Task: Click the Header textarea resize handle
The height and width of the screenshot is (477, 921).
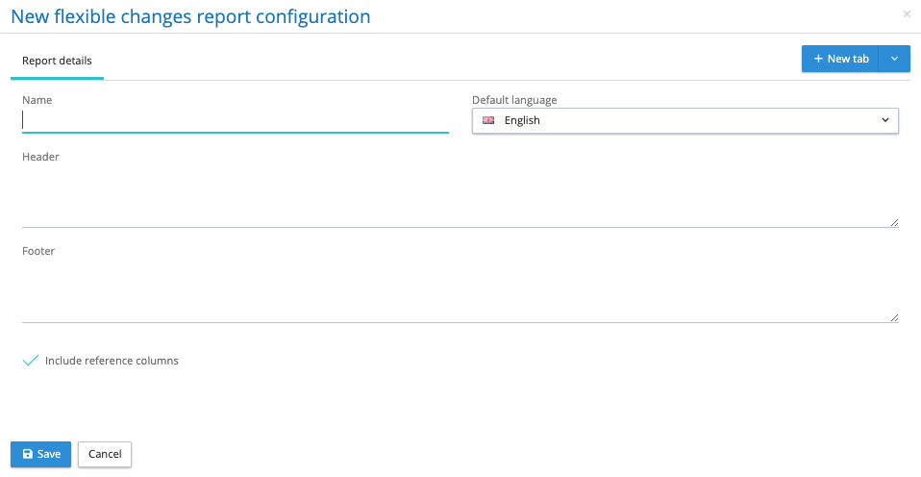Action: 894,222
